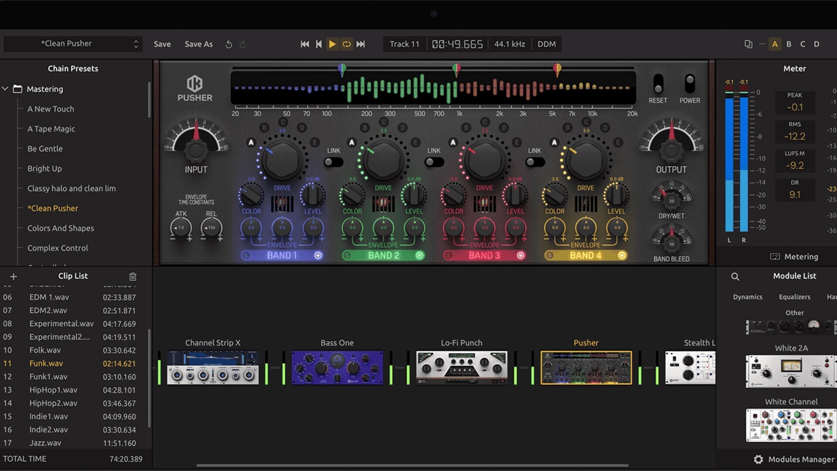Toggle Band 4 power button

point(622,256)
